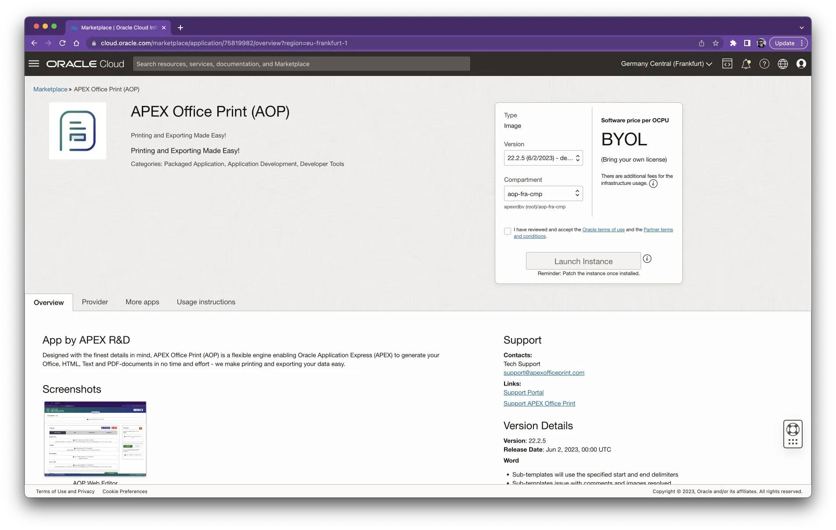Click info icon beside Launch Instance button
The height and width of the screenshot is (530, 836).
[x=647, y=259]
